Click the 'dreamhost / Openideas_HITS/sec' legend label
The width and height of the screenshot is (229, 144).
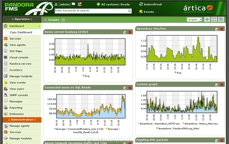coord(160,124)
